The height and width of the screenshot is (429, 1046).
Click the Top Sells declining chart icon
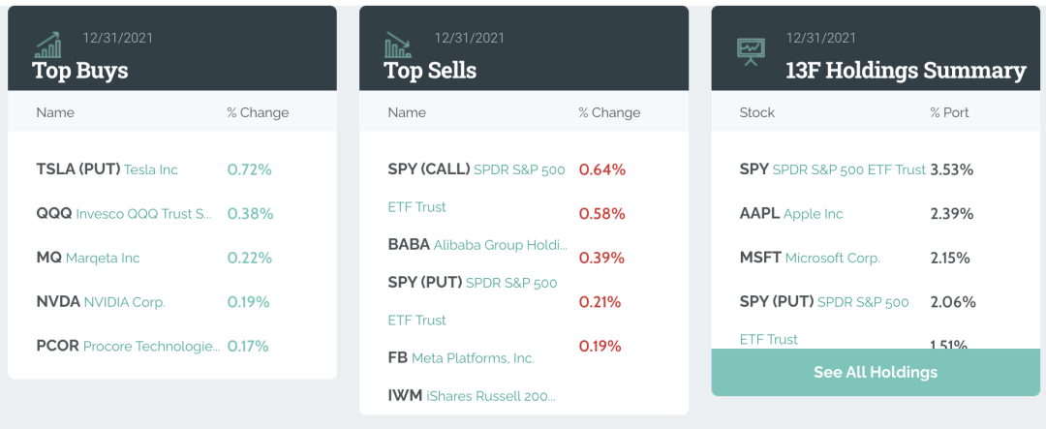tap(398, 45)
